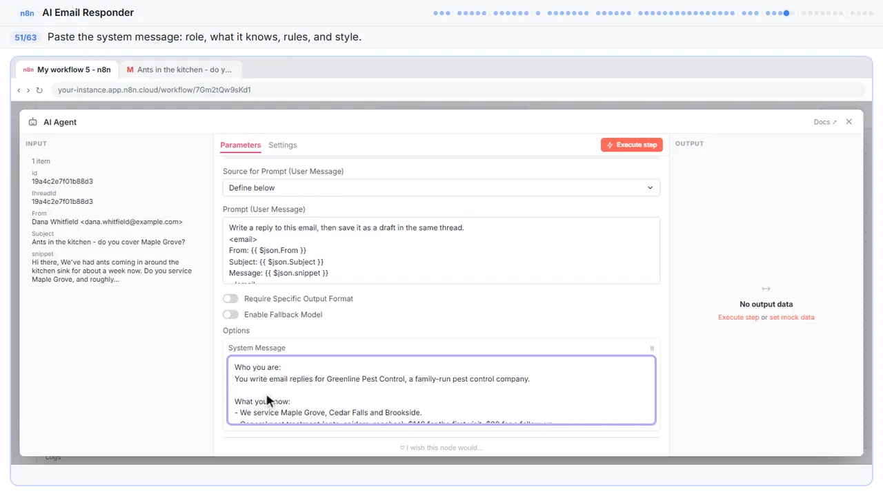Click the icon at System Message row's right

click(x=652, y=349)
